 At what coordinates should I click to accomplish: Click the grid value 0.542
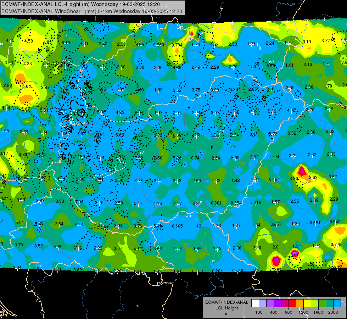coord(335,222)
